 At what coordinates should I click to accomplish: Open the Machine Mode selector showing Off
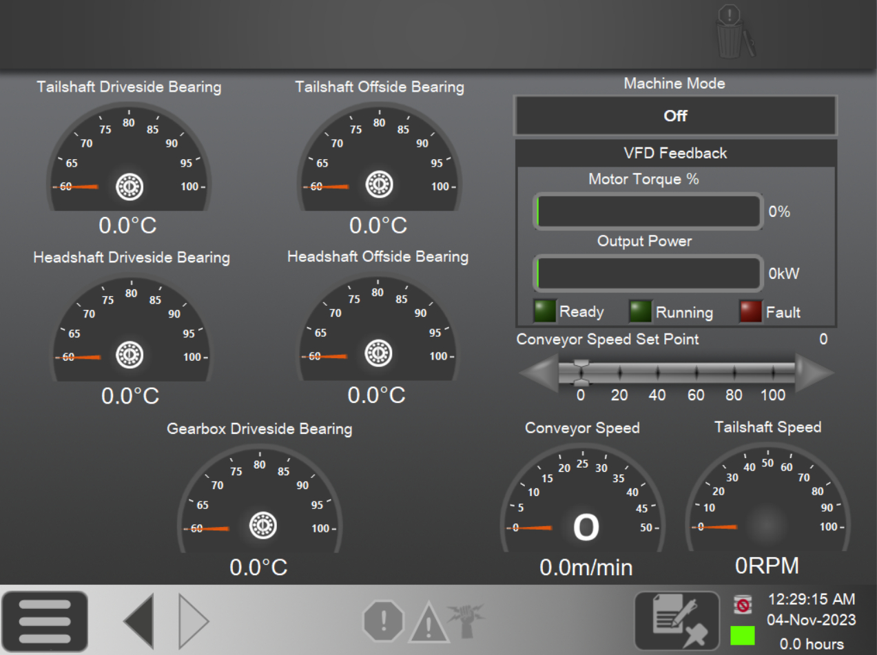pos(675,116)
